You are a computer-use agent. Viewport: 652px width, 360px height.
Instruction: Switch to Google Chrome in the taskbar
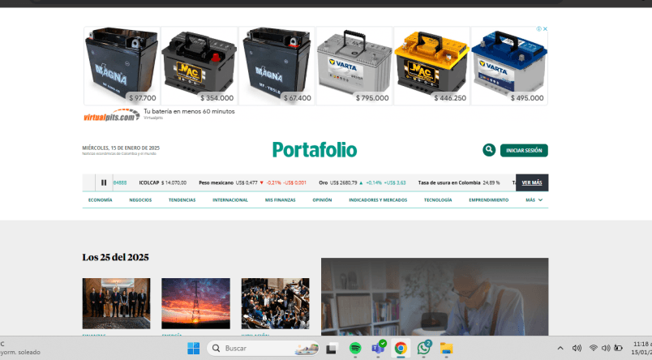click(401, 349)
